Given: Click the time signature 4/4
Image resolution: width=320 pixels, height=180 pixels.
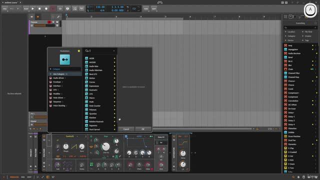Looking at the screenshot, I should pos(102,10).
